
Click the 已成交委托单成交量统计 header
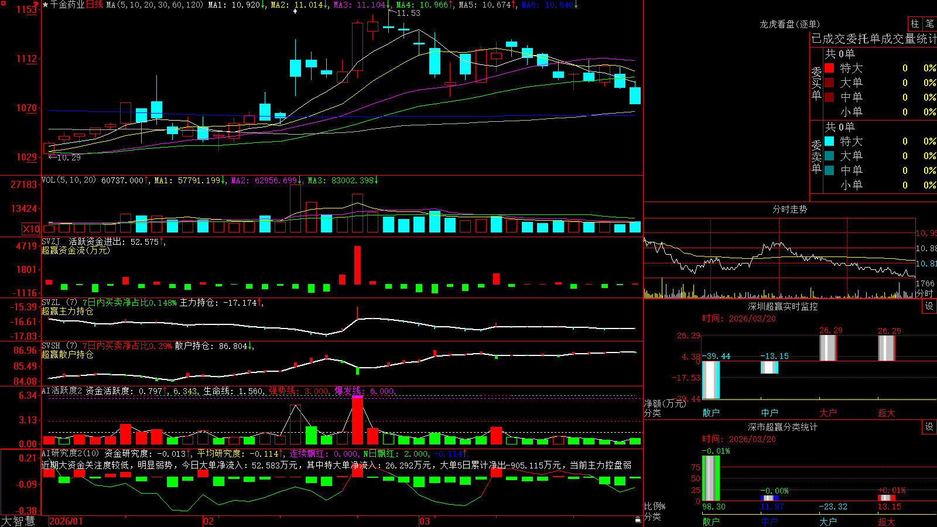tap(874, 39)
